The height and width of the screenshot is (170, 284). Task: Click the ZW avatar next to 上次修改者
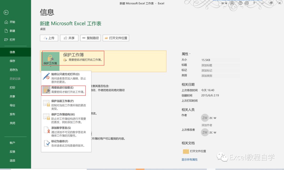pos(205,132)
